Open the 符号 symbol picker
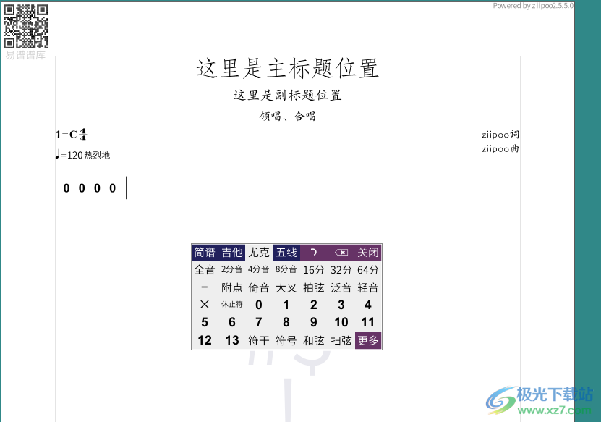This screenshot has width=601, height=422. point(285,339)
